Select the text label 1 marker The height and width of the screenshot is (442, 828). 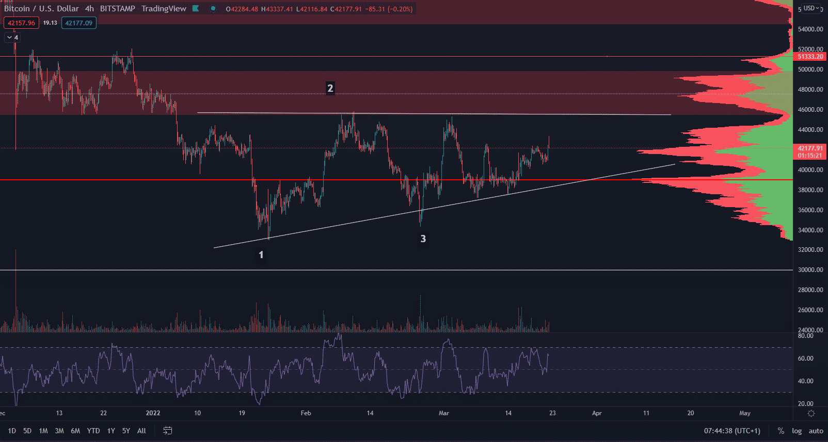point(261,254)
